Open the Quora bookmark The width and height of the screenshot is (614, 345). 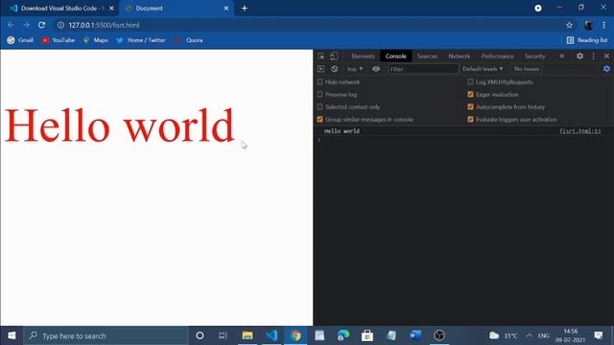click(188, 40)
